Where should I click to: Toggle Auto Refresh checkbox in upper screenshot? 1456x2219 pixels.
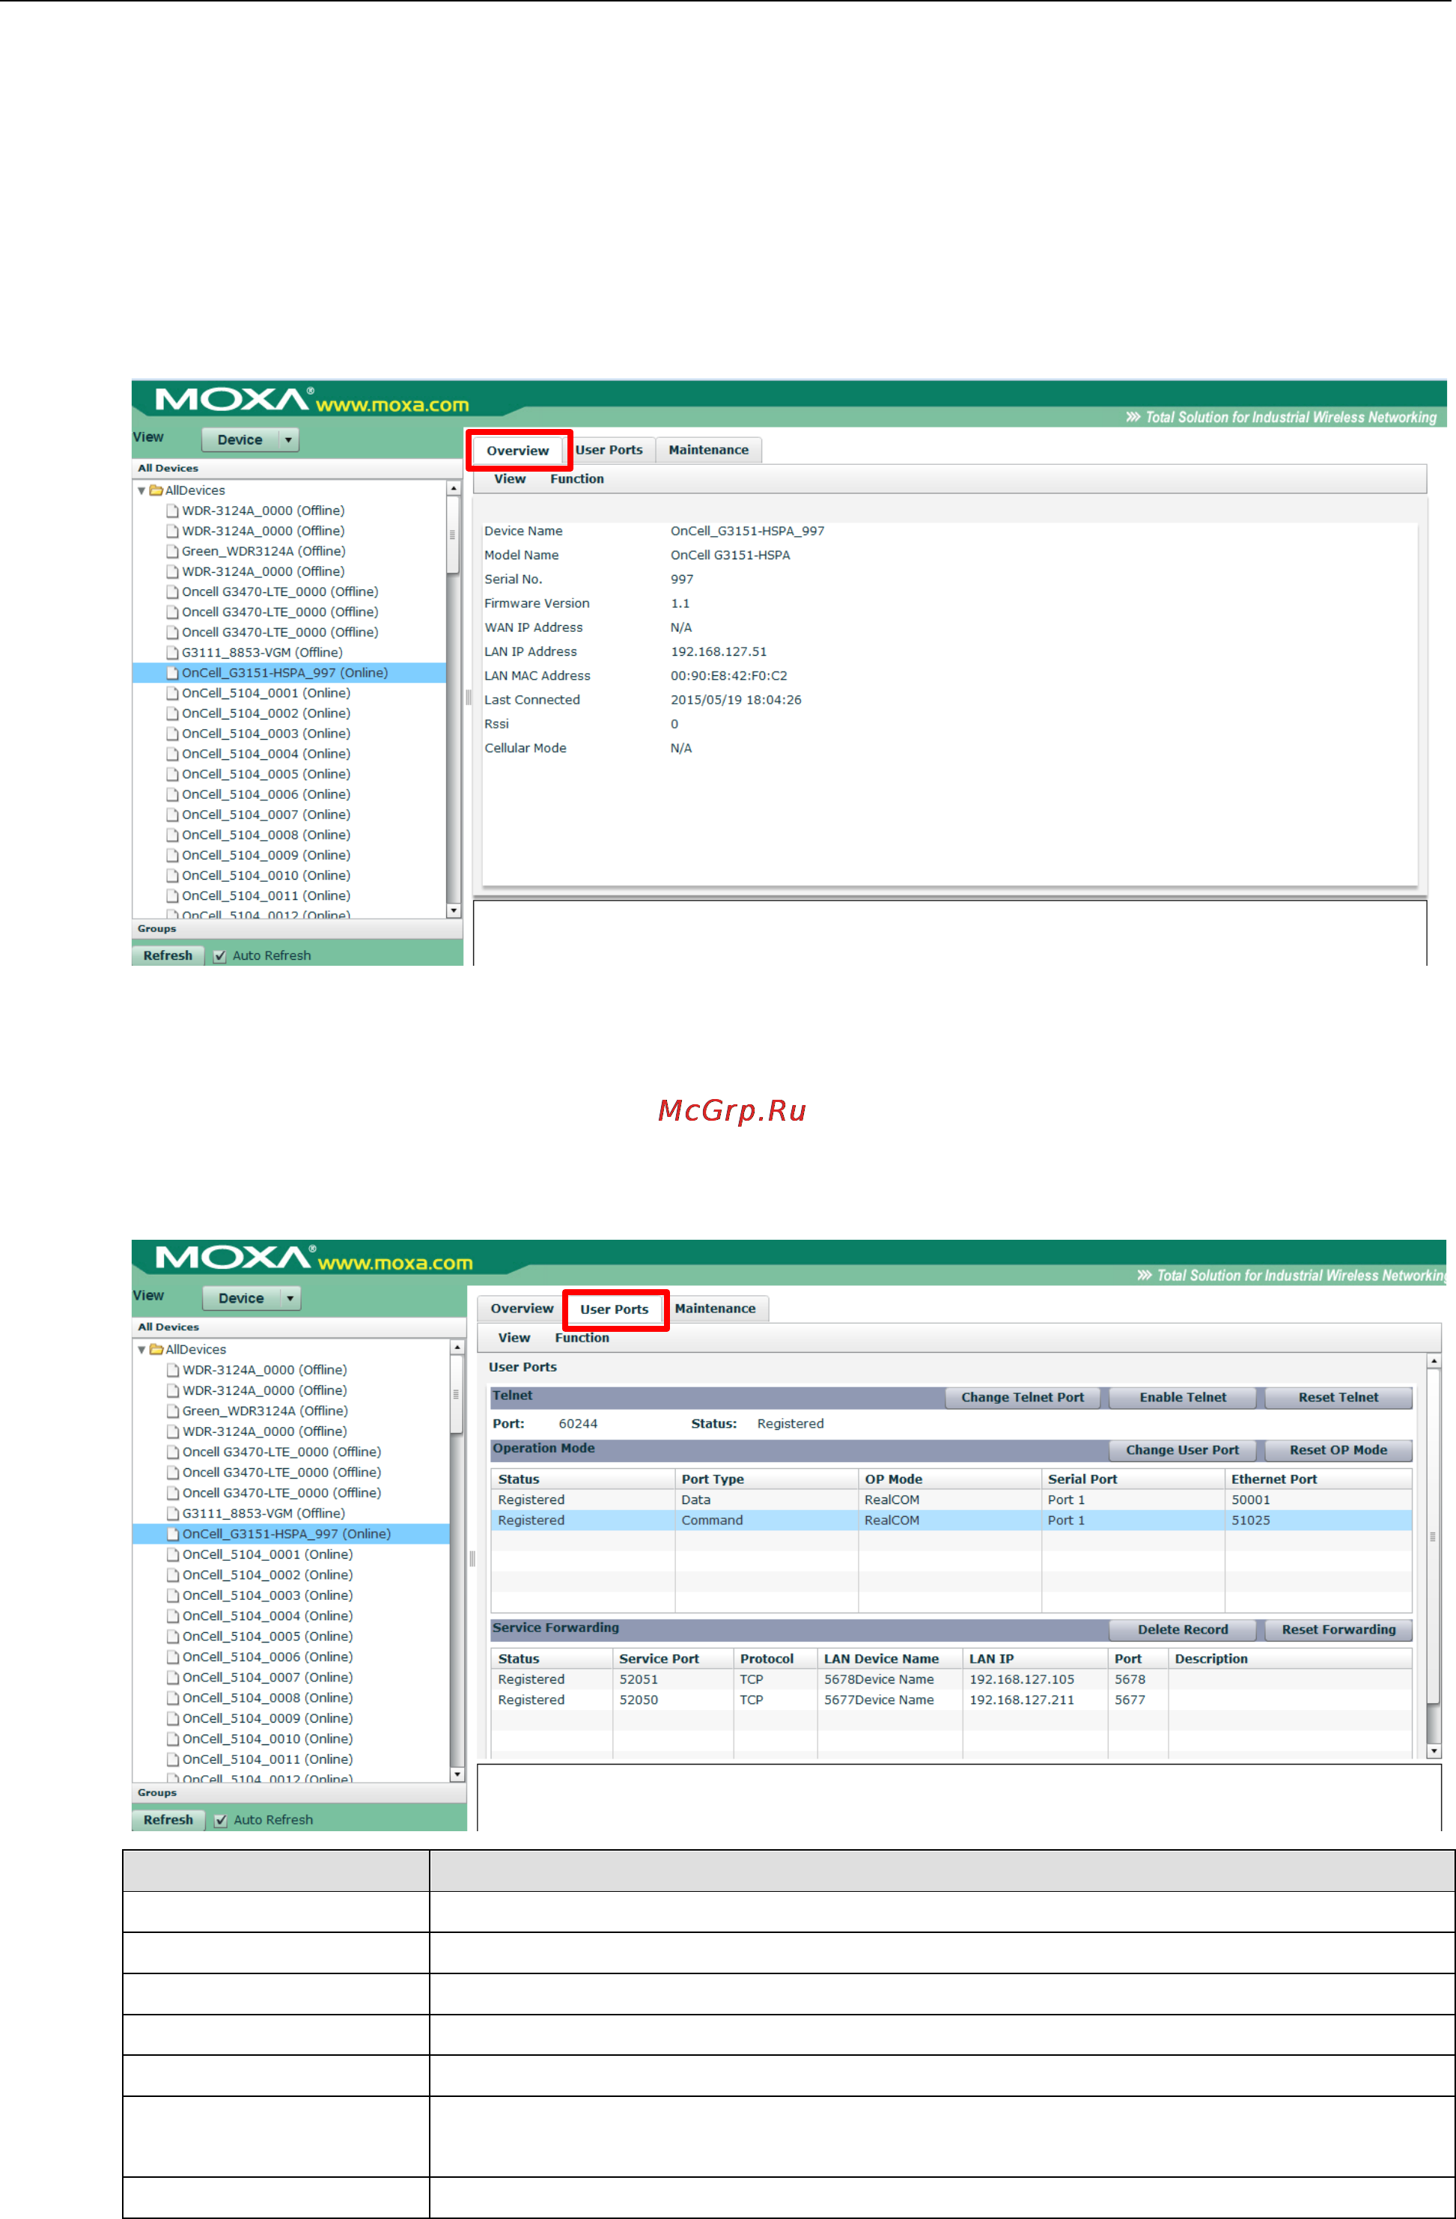pyautogui.click(x=220, y=956)
